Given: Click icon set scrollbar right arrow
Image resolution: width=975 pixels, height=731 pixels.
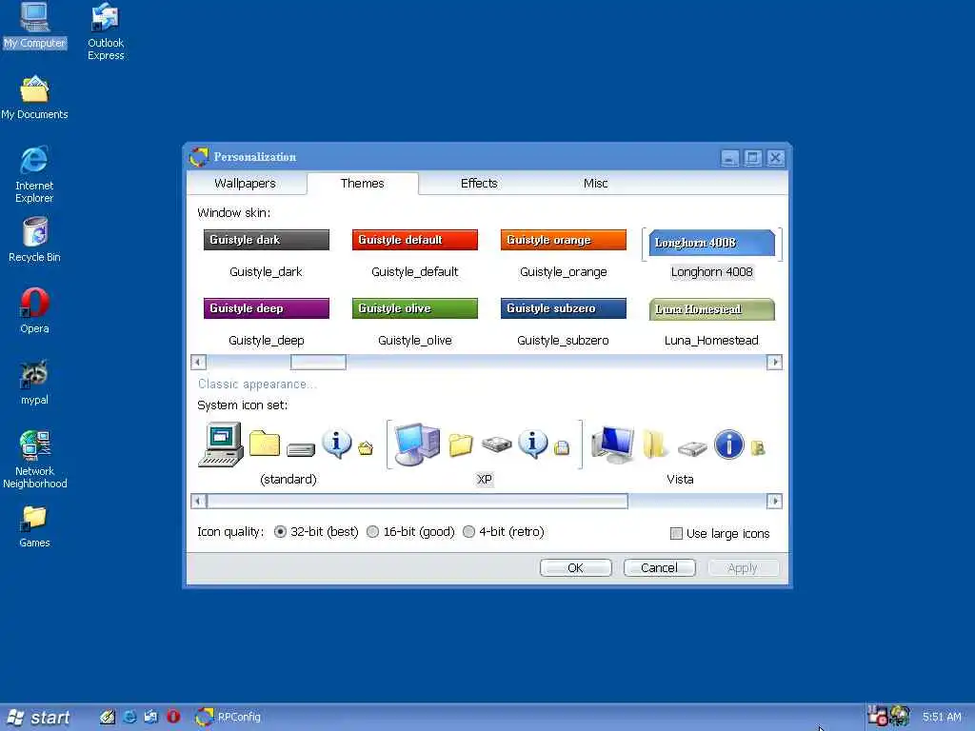Looking at the screenshot, I should 774,501.
